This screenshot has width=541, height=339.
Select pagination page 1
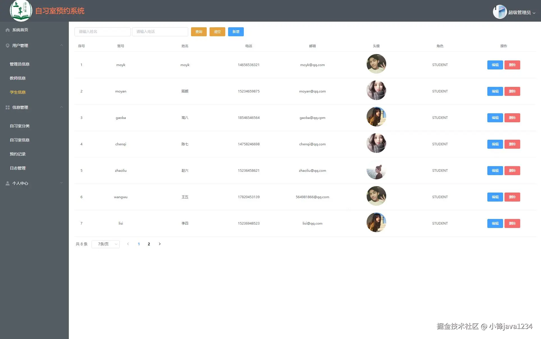pyautogui.click(x=139, y=244)
